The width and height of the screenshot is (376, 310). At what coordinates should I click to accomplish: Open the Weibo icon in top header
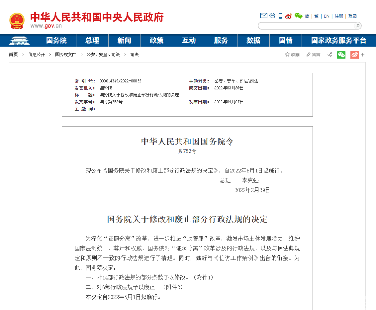(289, 16)
